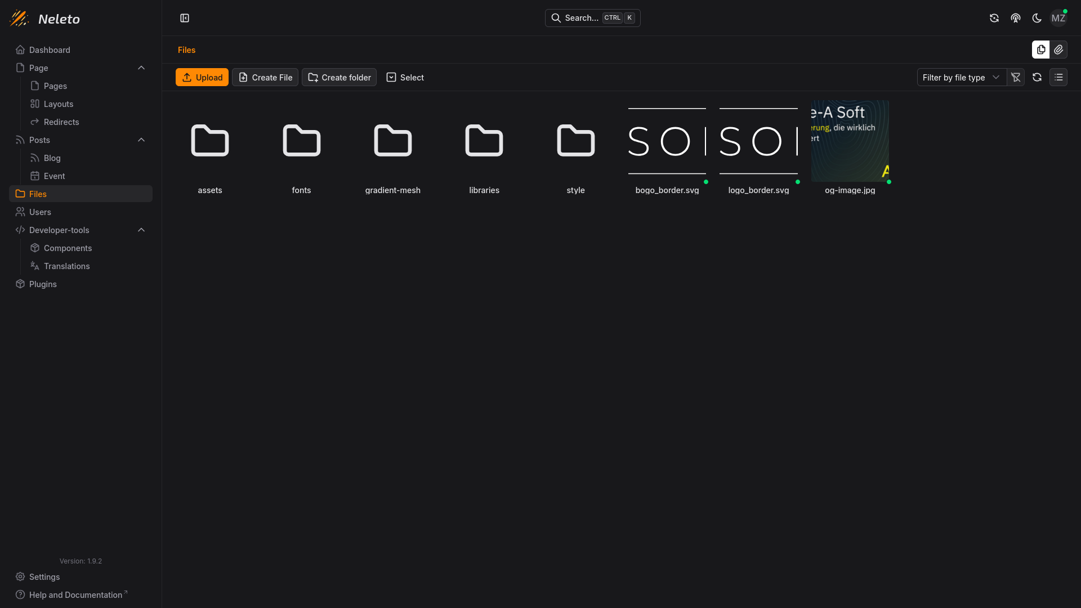Viewport: 1081px width, 608px height.
Task: Open Settings via the gear icon
Action: pyautogui.click(x=37, y=576)
